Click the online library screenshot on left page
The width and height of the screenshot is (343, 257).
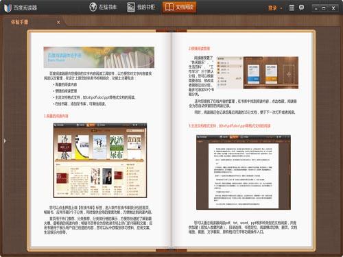(x=100, y=160)
